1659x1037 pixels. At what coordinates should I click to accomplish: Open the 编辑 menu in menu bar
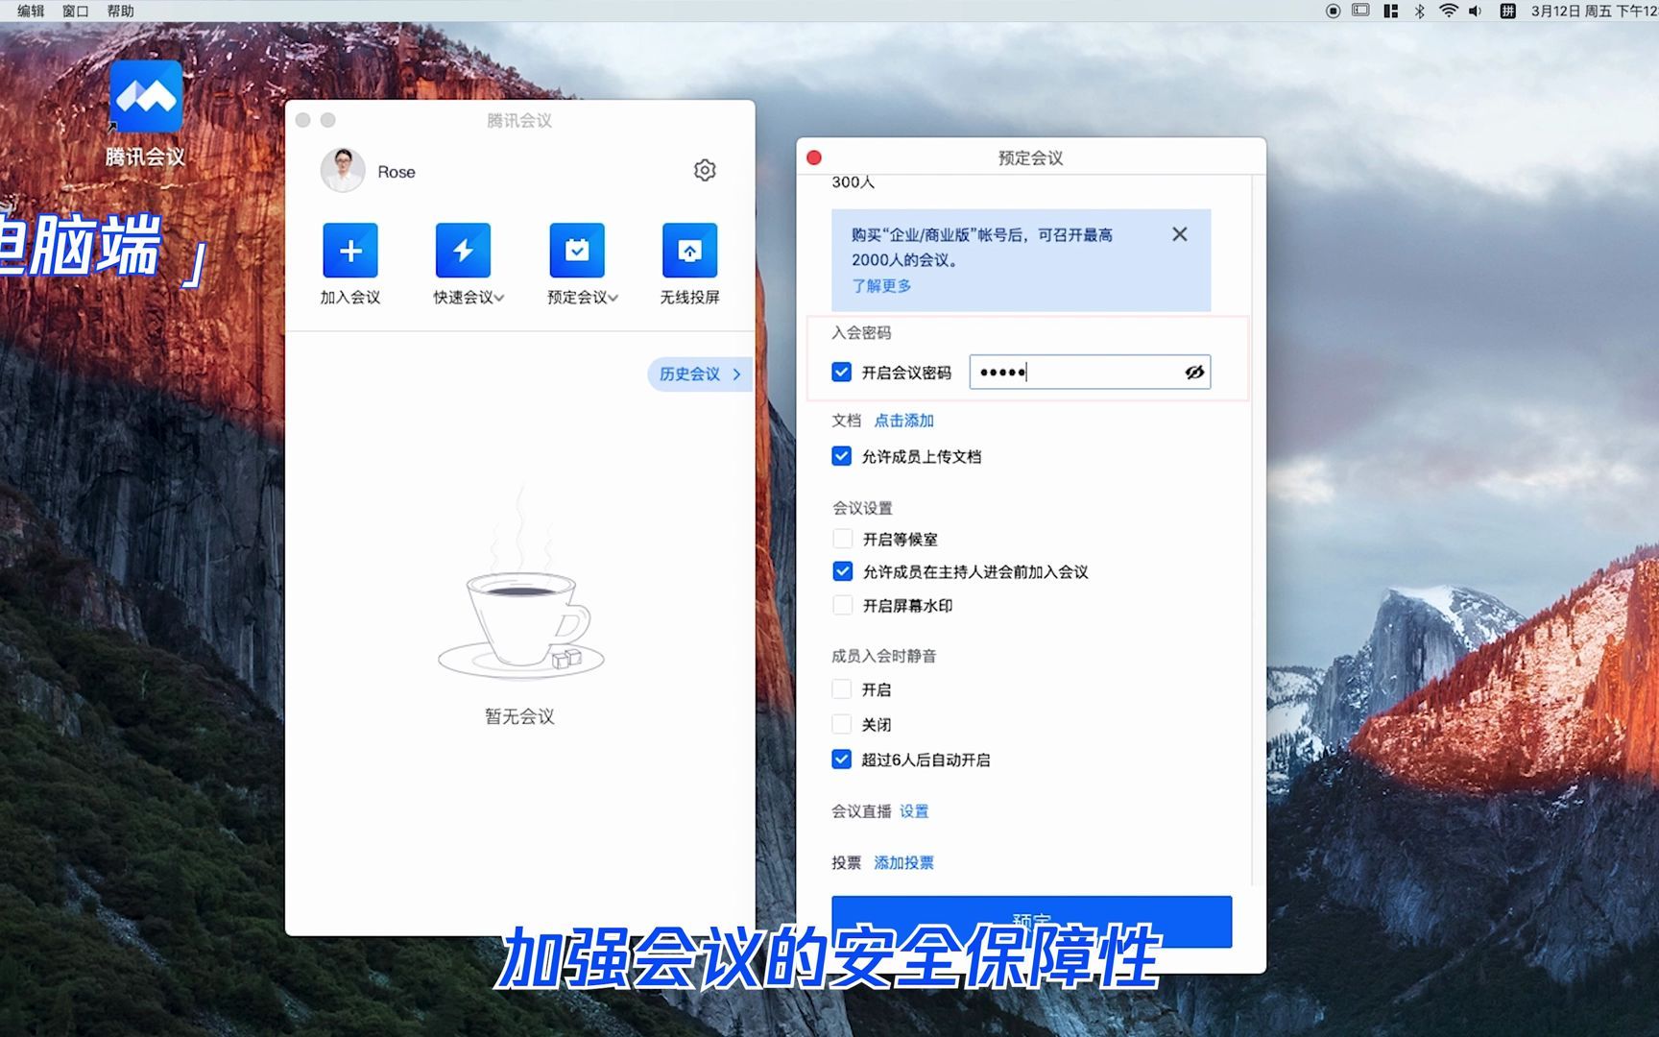pos(31,11)
